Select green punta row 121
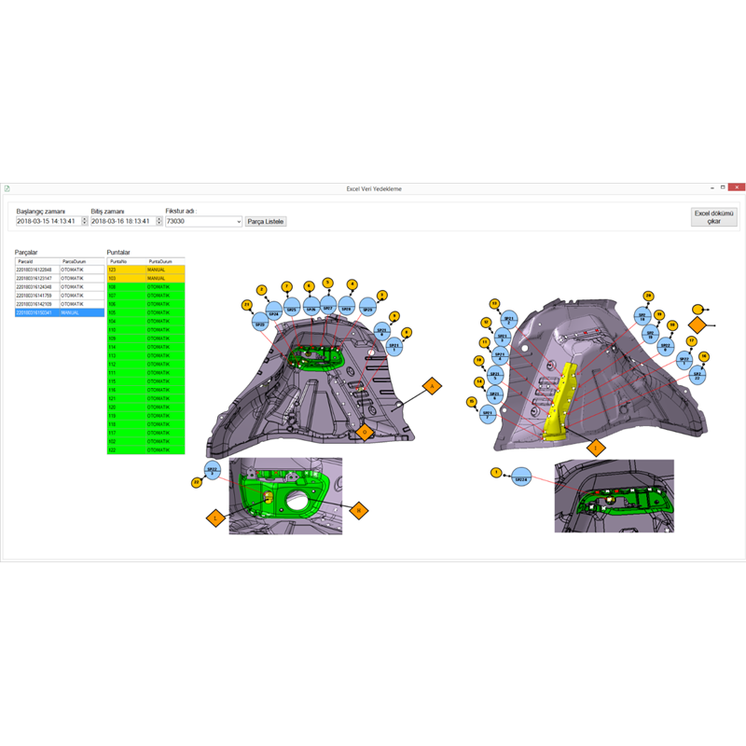Screen dimensions: 746x746 (x=146, y=398)
